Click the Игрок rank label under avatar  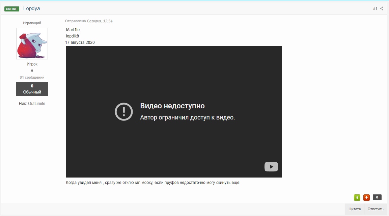pos(32,64)
